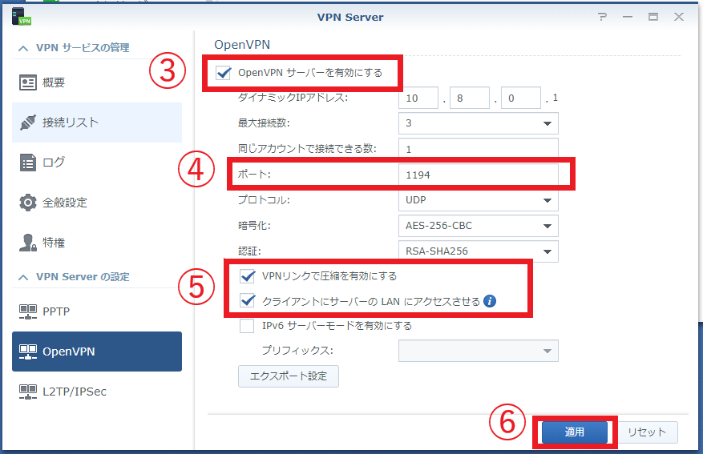This screenshot has width=703, height=454.
Task: Select L2TP/IPSec settings
Action: pos(97,392)
